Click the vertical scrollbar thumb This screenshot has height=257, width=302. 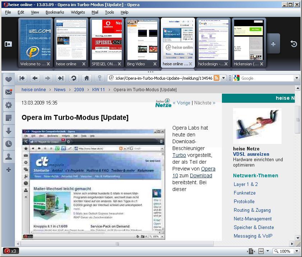tap(298, 120)
